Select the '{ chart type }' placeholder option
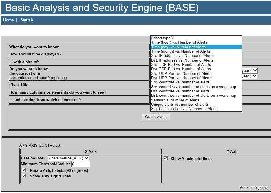Viewport: 271px width, 193px height. pyautogui.click(x=196, y=38)
